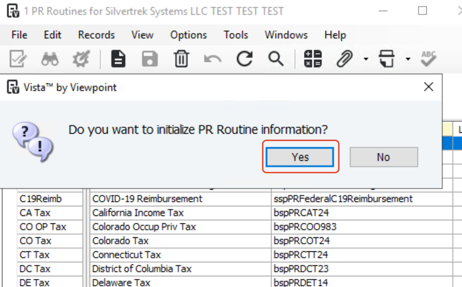Click the paperclip attachment icon
Screen dimensions: 462x287
pos(344,59)
